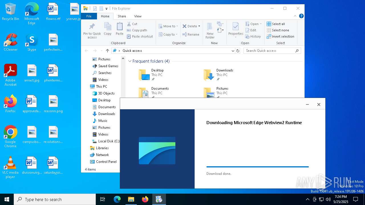Viewport: 365px width, 205px height.
Task: Click the taskbar search box
Action: (55, 199)
